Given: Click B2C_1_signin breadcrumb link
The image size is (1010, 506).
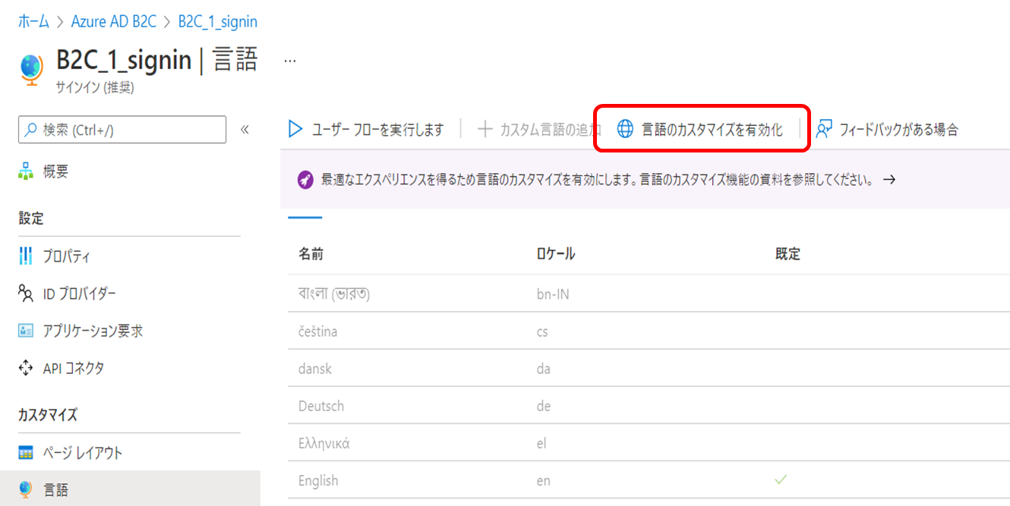Looking at the screenshot, I should click(x=217, y=21).
